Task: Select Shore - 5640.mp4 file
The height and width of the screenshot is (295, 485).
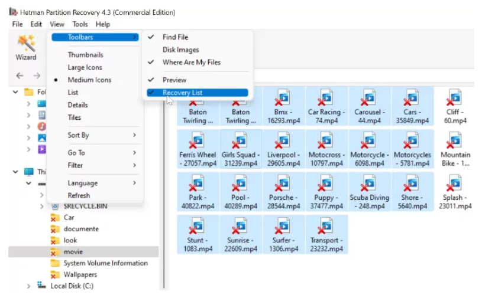Action: click(412, 192)
